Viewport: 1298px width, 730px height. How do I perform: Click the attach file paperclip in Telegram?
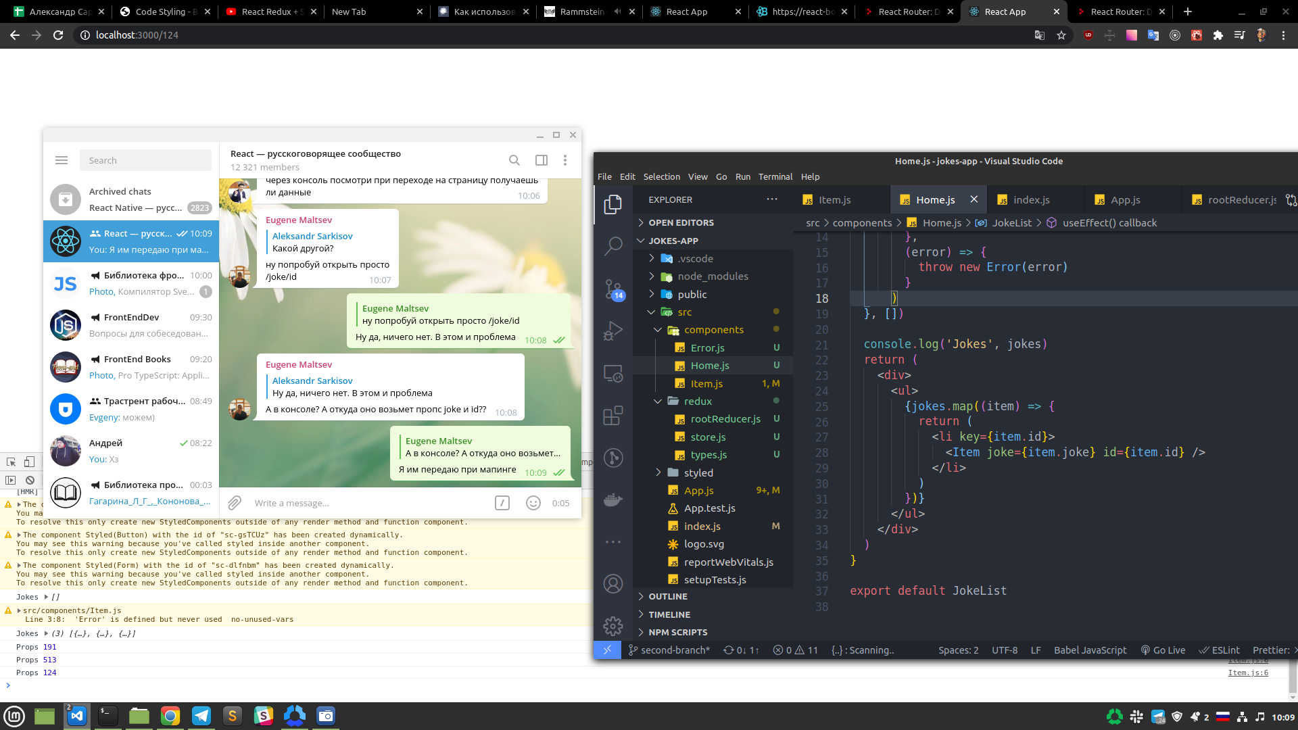point(235,503)
